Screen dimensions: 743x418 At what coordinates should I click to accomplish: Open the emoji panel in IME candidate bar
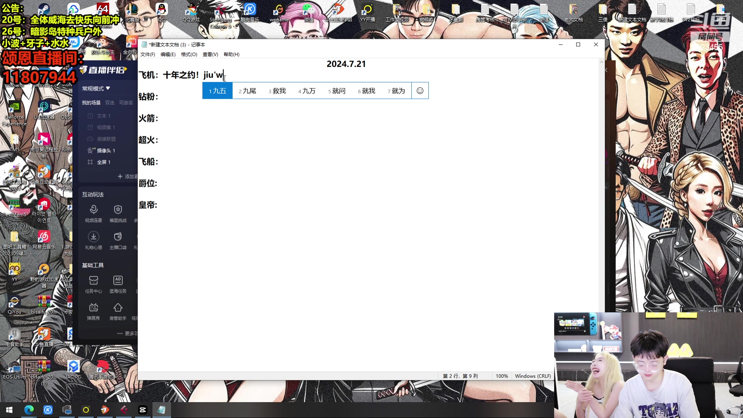[x=420, y=91]
